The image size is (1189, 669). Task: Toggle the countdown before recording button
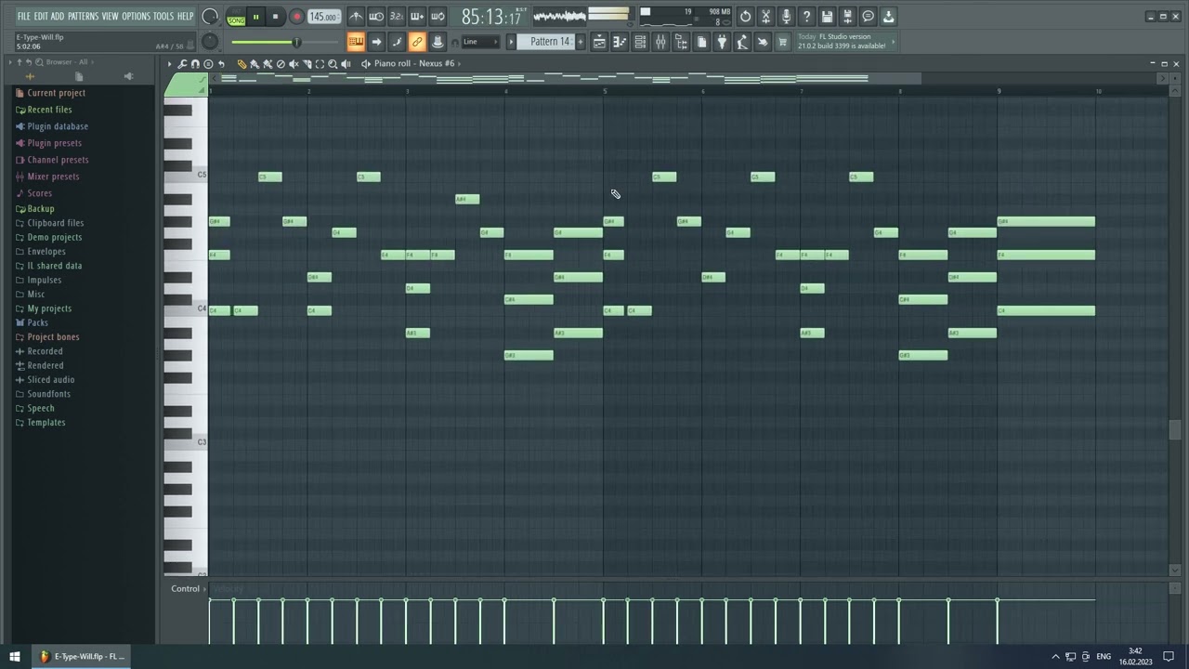[x=397, y=16]
